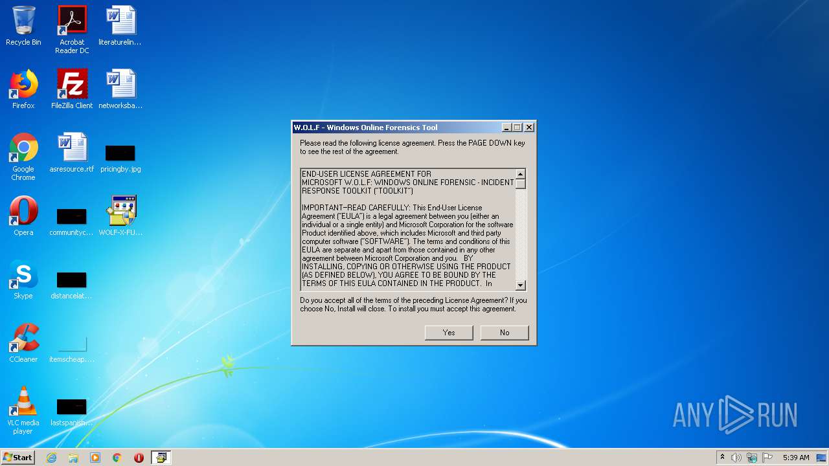Select the Skype desktop shortcut
Image resolution: width=829 pixels, height=466 pixels.
point(23,280)
